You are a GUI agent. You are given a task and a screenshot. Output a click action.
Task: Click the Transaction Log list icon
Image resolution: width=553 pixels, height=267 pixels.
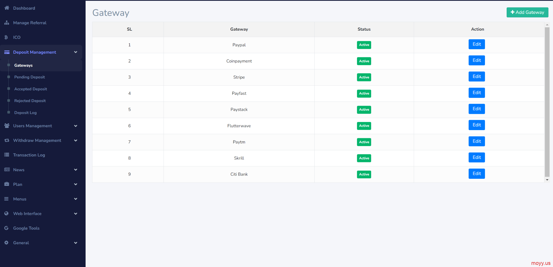7,155
